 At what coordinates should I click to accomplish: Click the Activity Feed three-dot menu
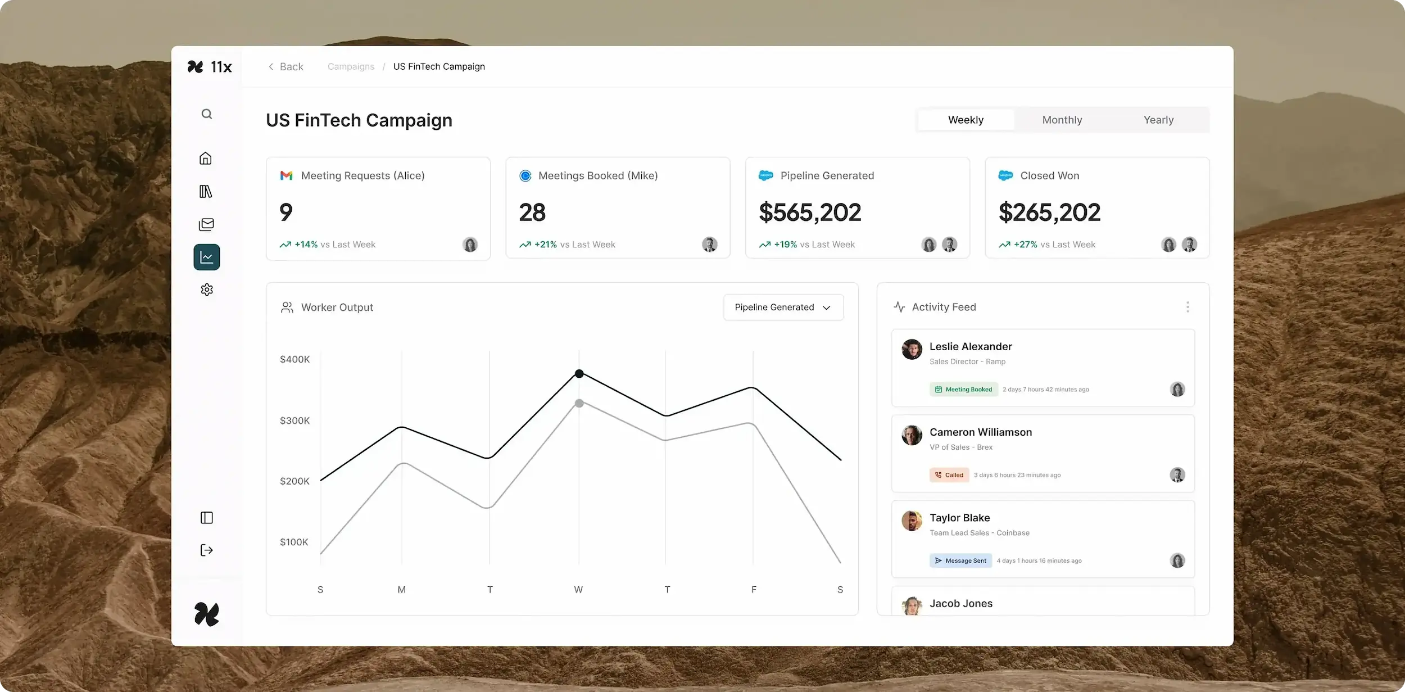click(1188, 307)
